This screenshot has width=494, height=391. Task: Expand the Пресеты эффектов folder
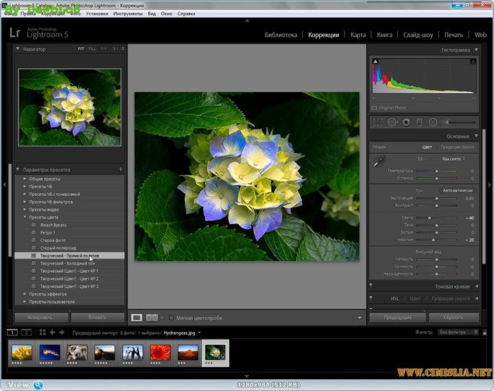(x=25, y=294)
